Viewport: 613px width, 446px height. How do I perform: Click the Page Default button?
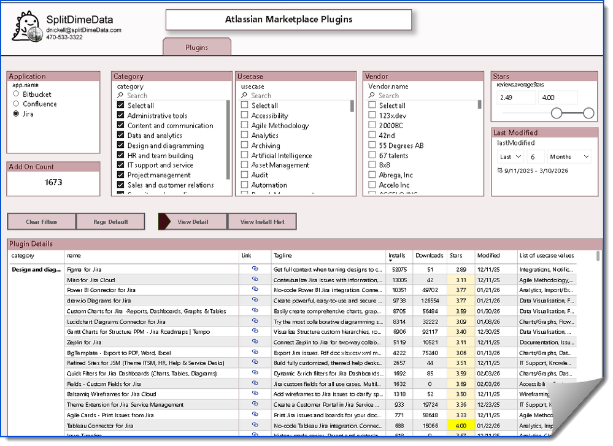[x=110, y=221]
